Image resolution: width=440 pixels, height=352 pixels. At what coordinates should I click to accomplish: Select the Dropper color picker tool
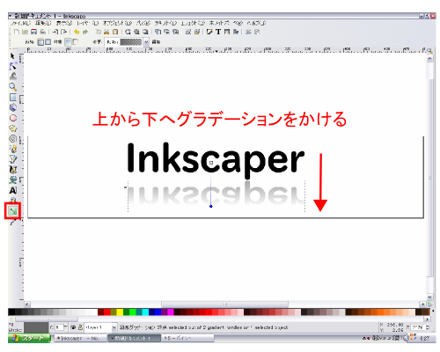[x=12, y=223]
